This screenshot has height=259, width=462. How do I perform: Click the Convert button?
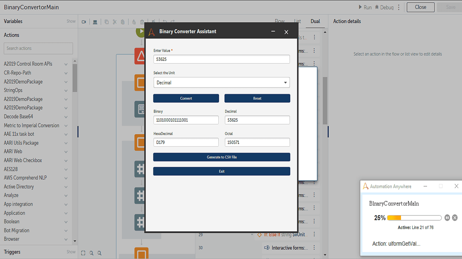pos(186,98)
